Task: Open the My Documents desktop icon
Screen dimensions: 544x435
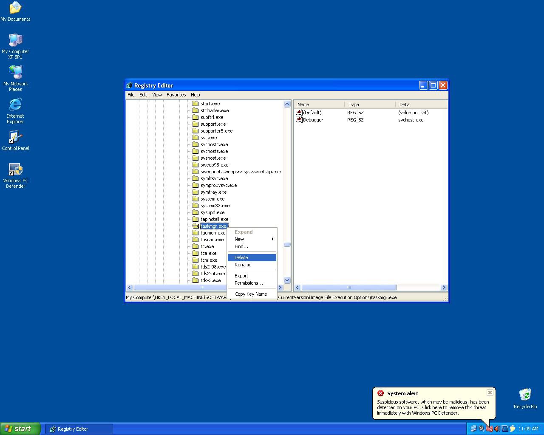Action: click(x=15, y=8)
